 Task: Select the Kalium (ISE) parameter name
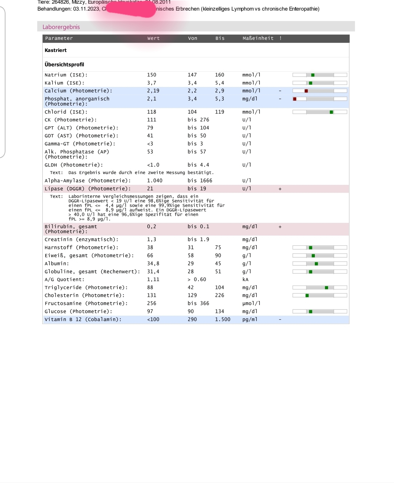coord(65,83)
